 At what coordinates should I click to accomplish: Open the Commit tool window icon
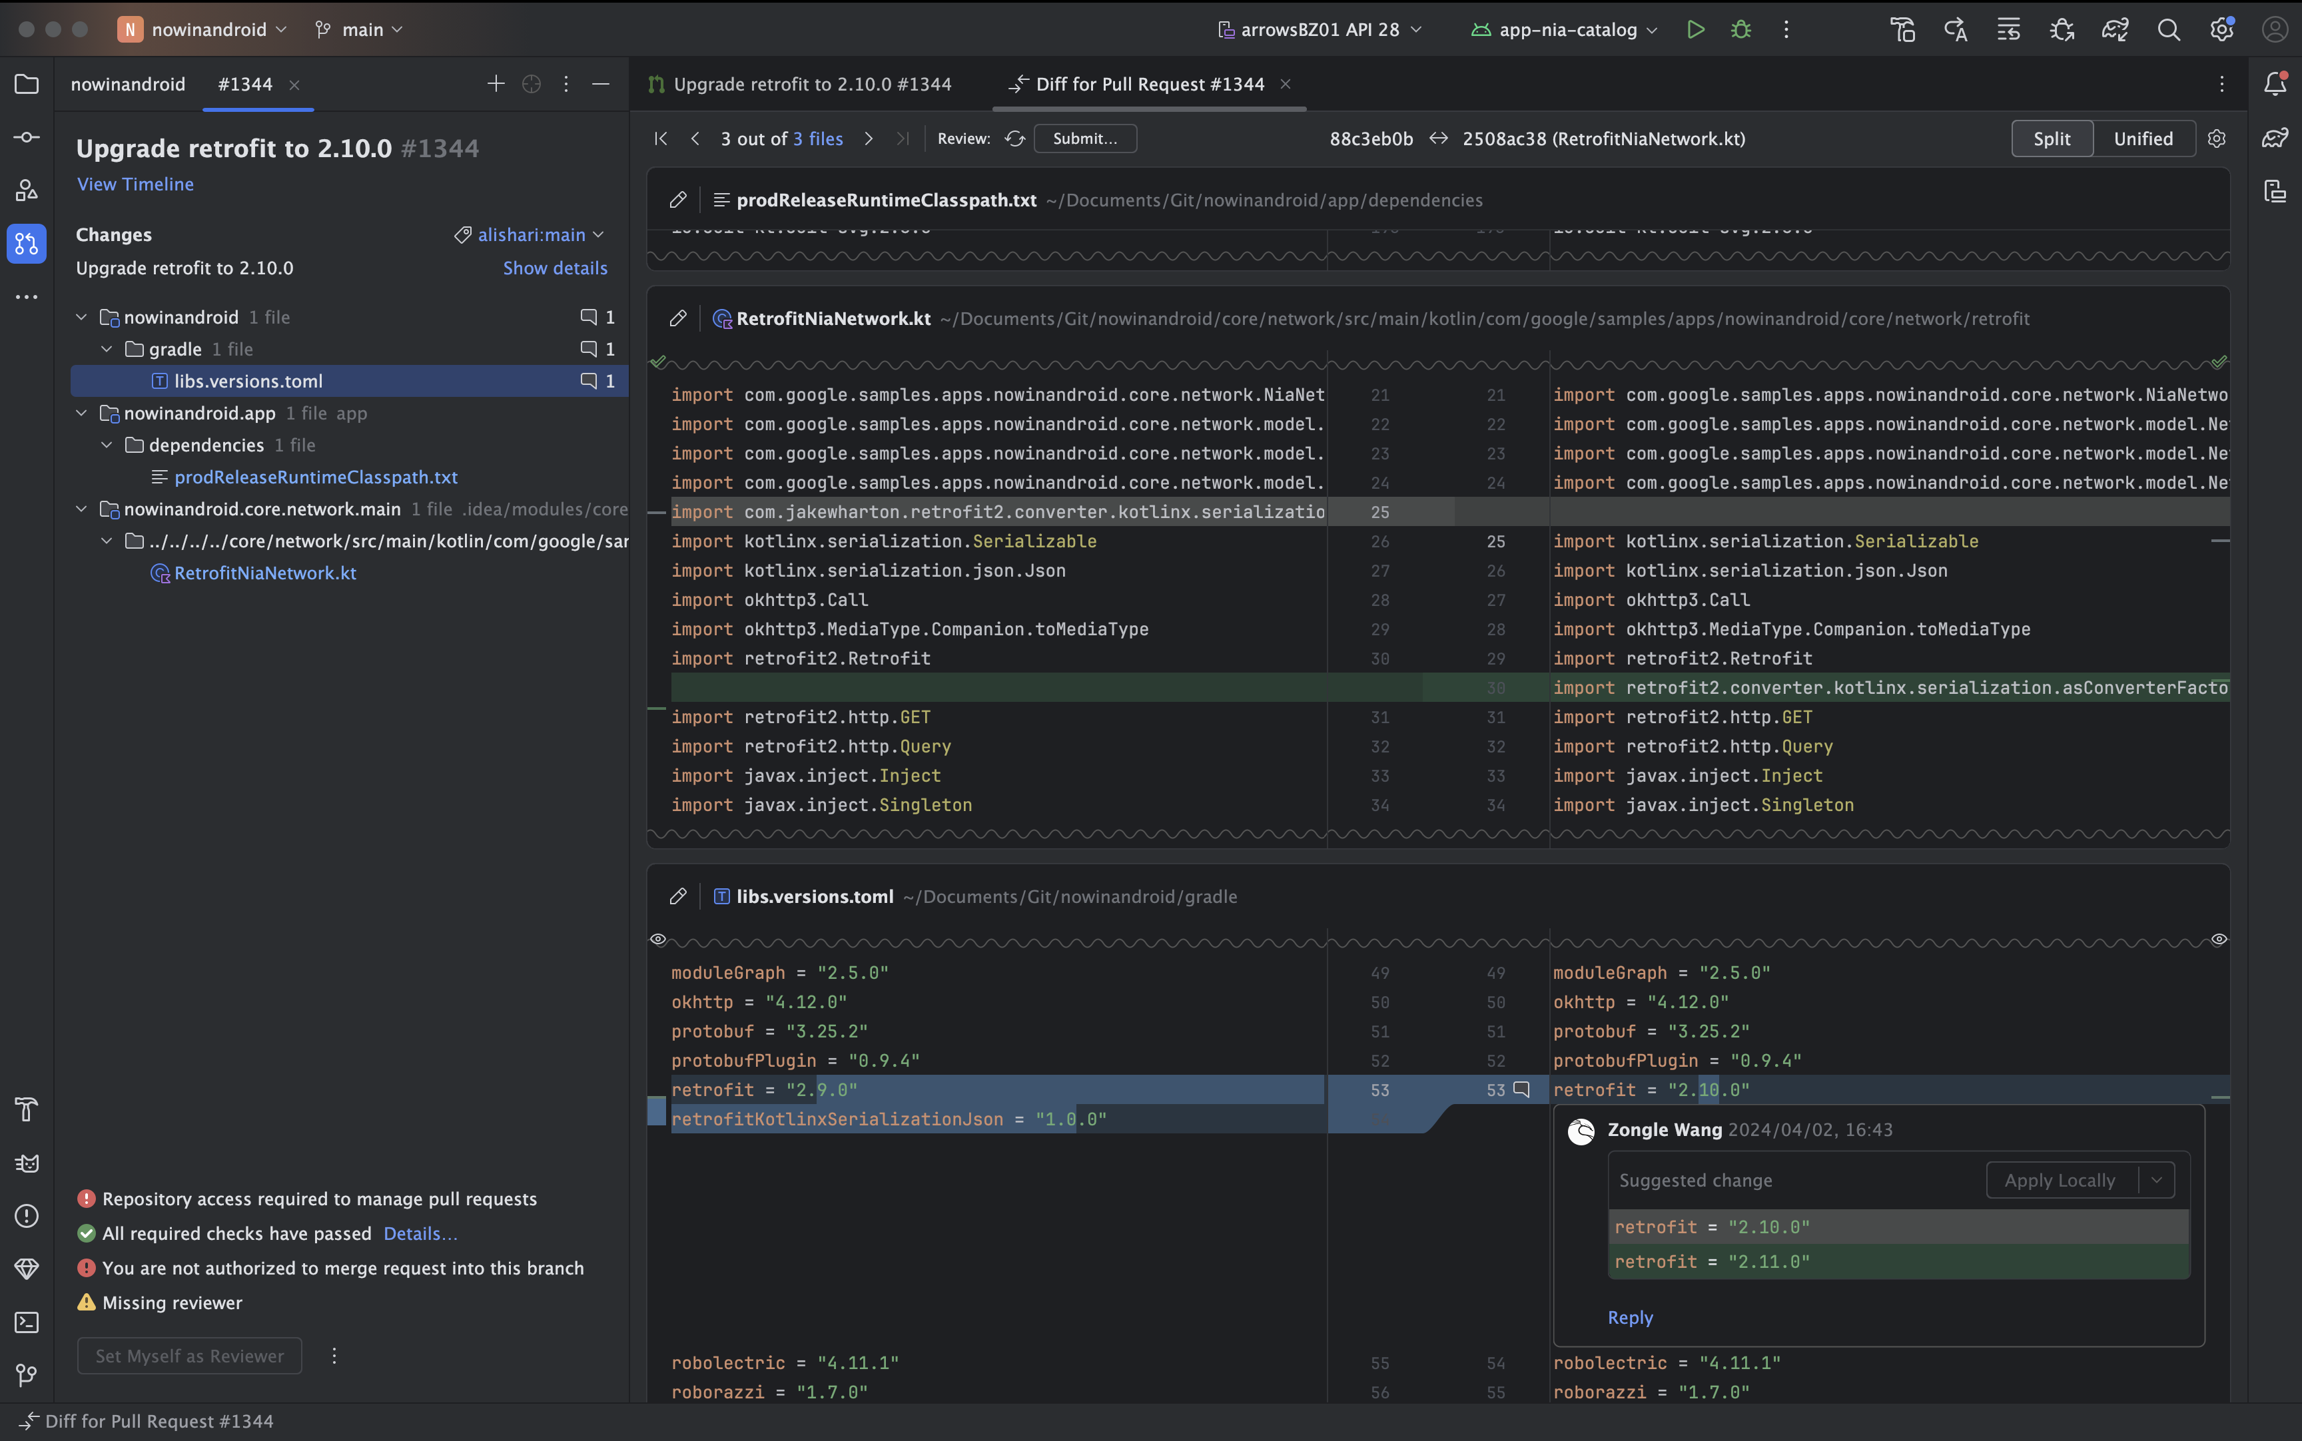tap(27, 137)
